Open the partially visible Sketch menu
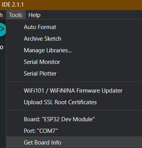 [1, 15]
